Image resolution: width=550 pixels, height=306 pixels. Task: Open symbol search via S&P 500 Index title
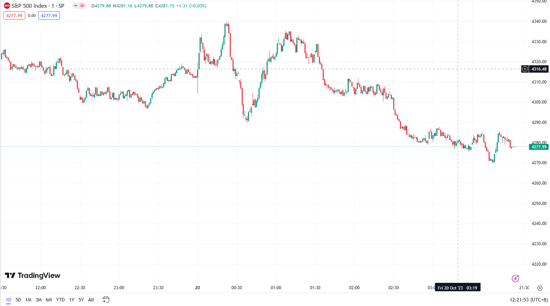pyautogui.click(x=38, y=6)
